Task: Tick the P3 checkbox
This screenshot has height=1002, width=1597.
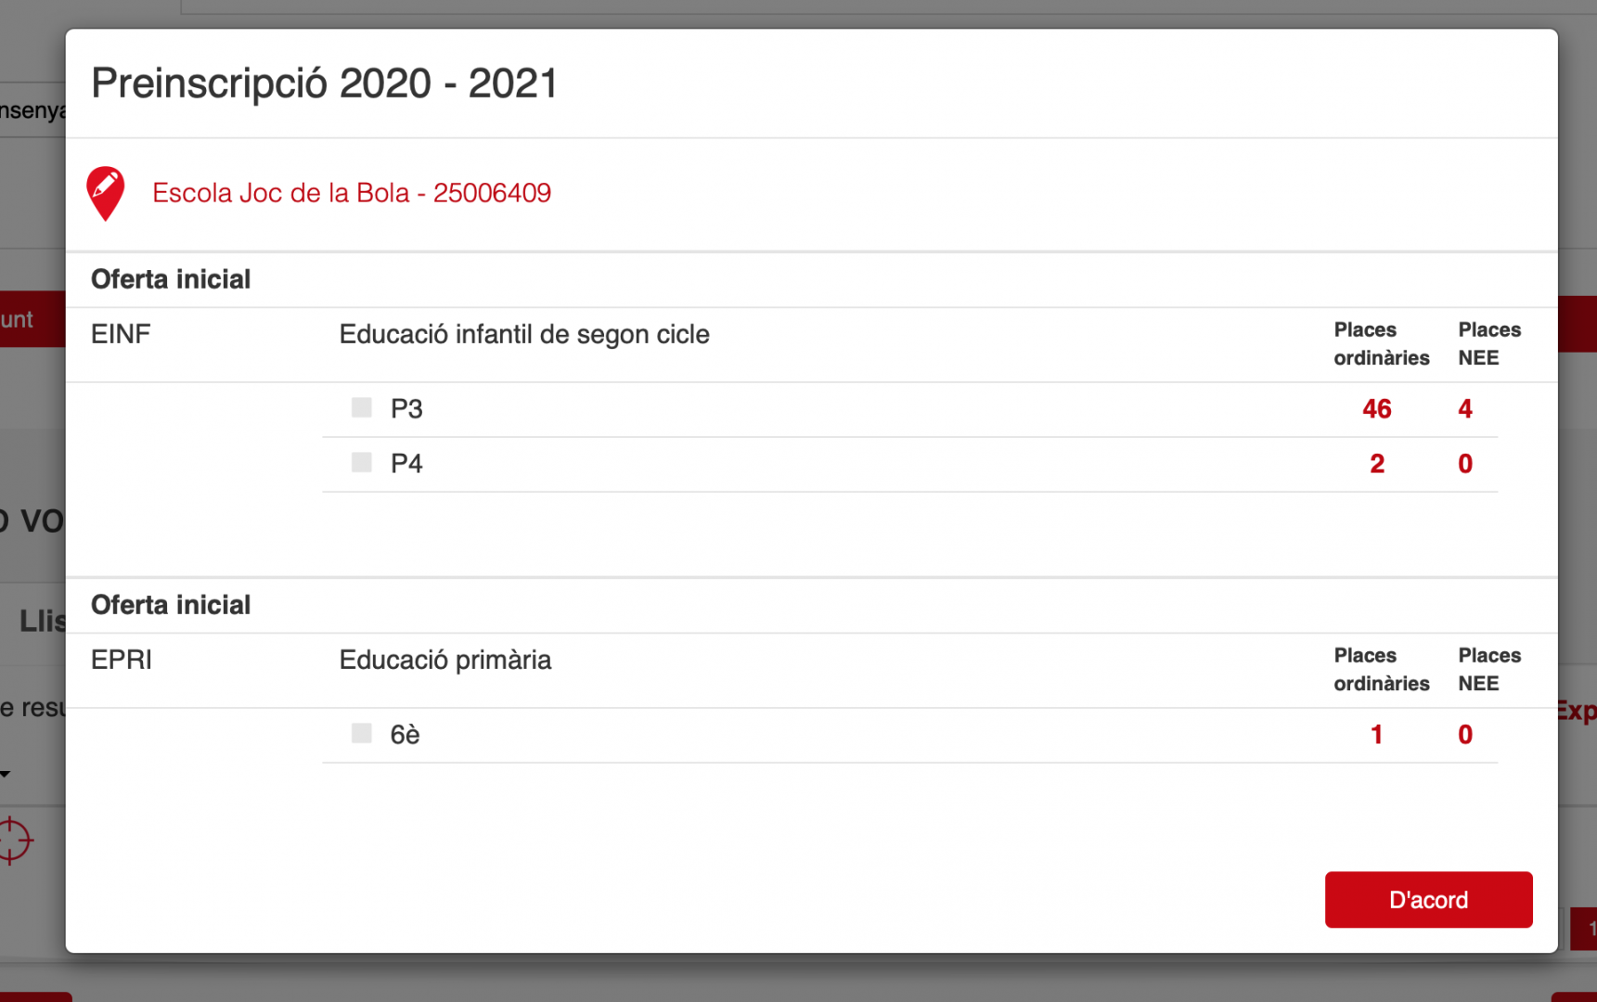Action: (362, 407)
